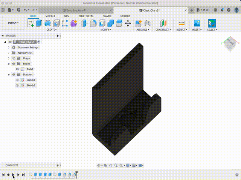Open notifications bell icon
Viewport: 241px width, 180px height.
pos(222,10)
